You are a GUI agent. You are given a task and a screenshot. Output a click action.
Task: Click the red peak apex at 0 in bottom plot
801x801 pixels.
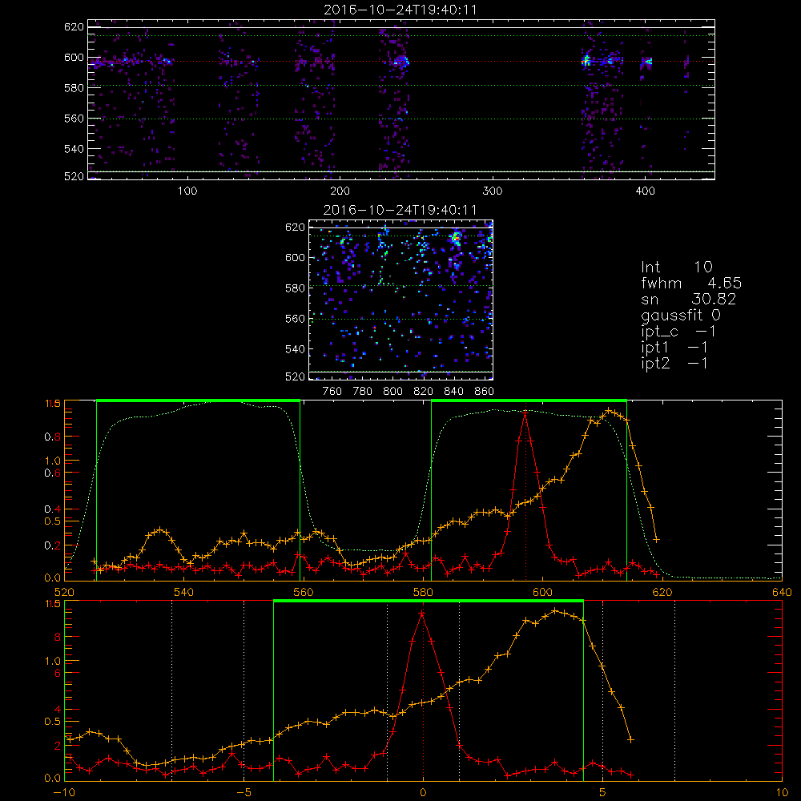422,613
